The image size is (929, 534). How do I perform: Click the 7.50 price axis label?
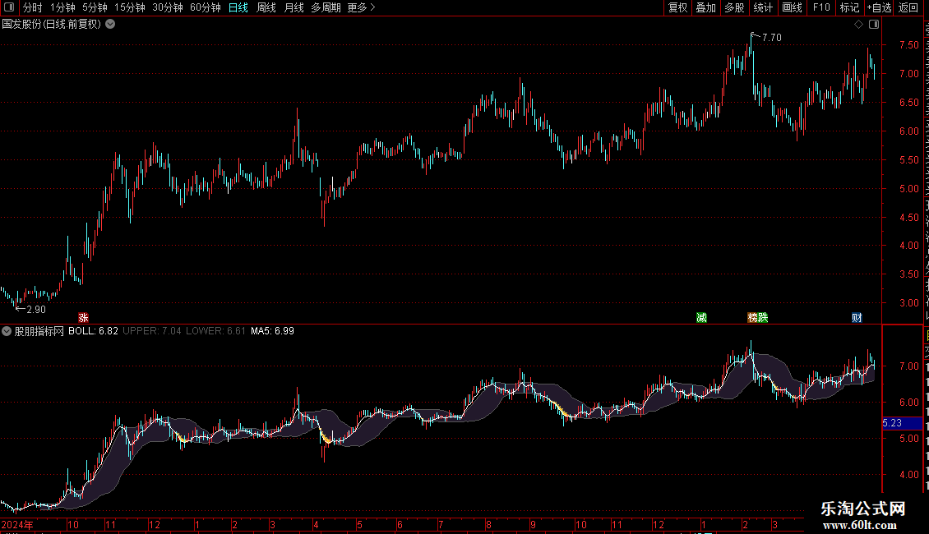point(908,45)
